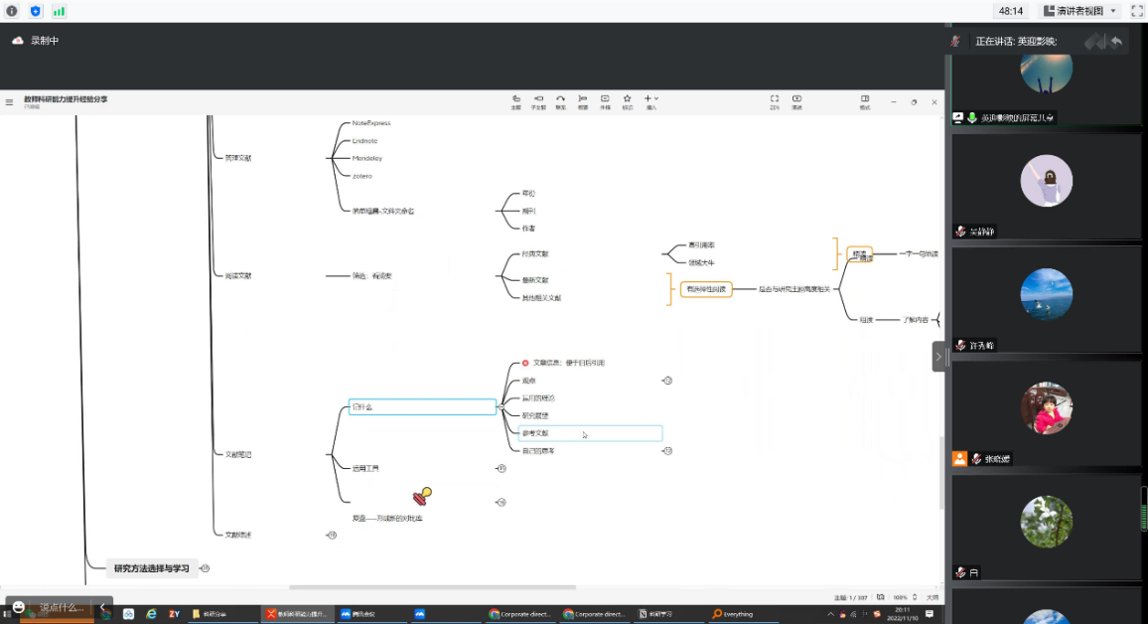Click the 许秀峰 participant thumbnail
The width and height of the screenshot is (1148, 624).
click(x=1047, y=301)
